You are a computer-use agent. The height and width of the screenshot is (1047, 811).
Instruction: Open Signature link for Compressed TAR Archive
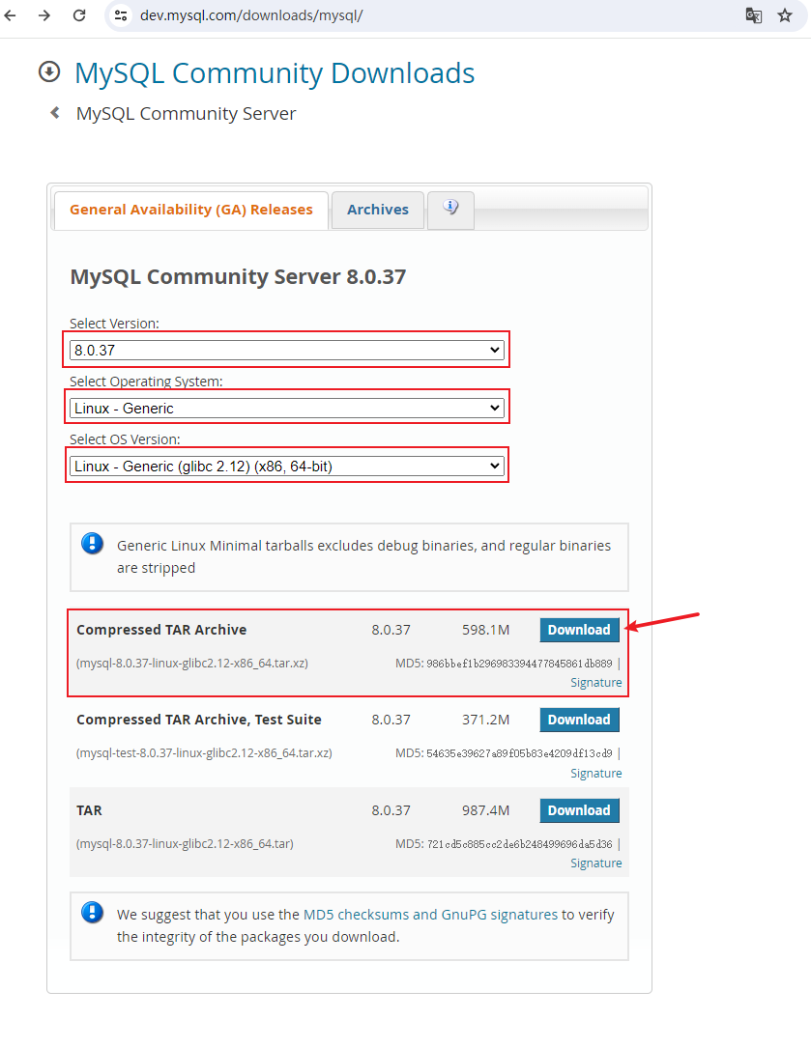pos(595,683)
